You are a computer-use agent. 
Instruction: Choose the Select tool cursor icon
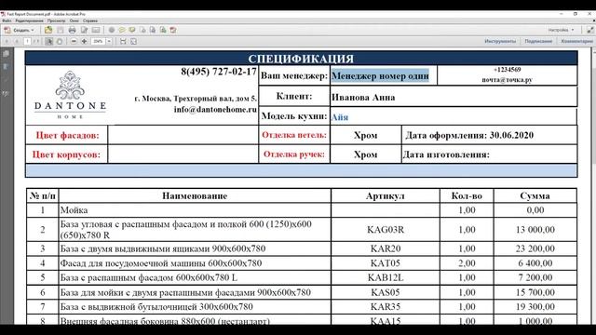(x=49, y=41)
